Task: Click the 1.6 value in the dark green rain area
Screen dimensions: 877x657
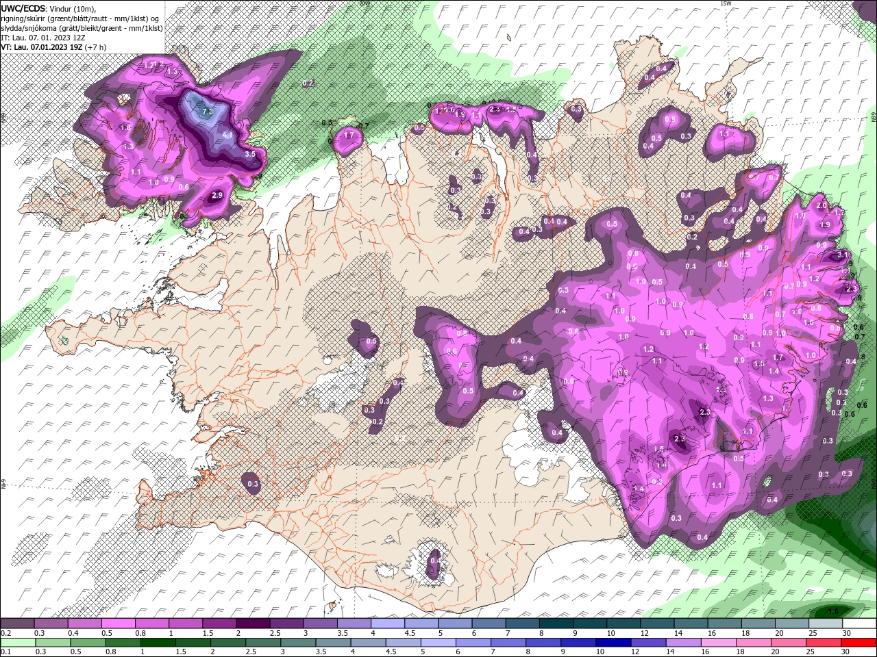Action: pos(833,611)
